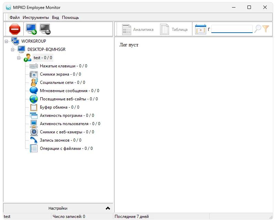
Task: Select the Социальные сети person icon
Action: 34,82
